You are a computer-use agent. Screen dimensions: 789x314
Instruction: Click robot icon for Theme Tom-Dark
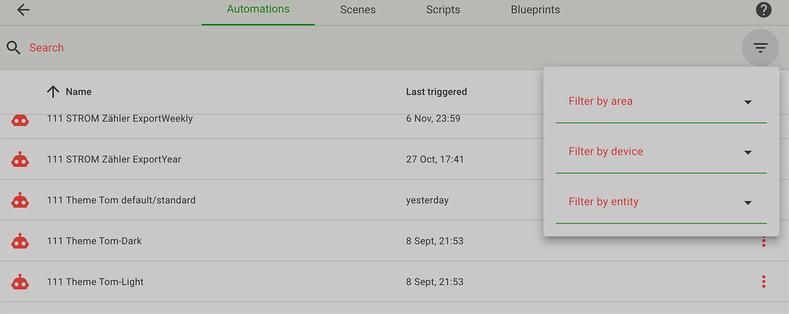tap(20, 241)
